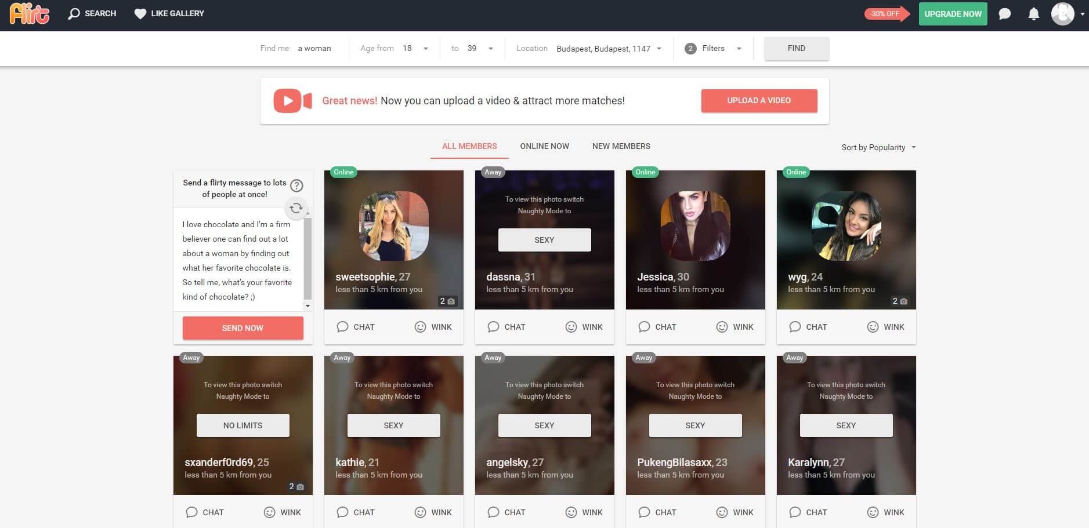
Task: Click the help question mark icon
Action: coord(296,185)
